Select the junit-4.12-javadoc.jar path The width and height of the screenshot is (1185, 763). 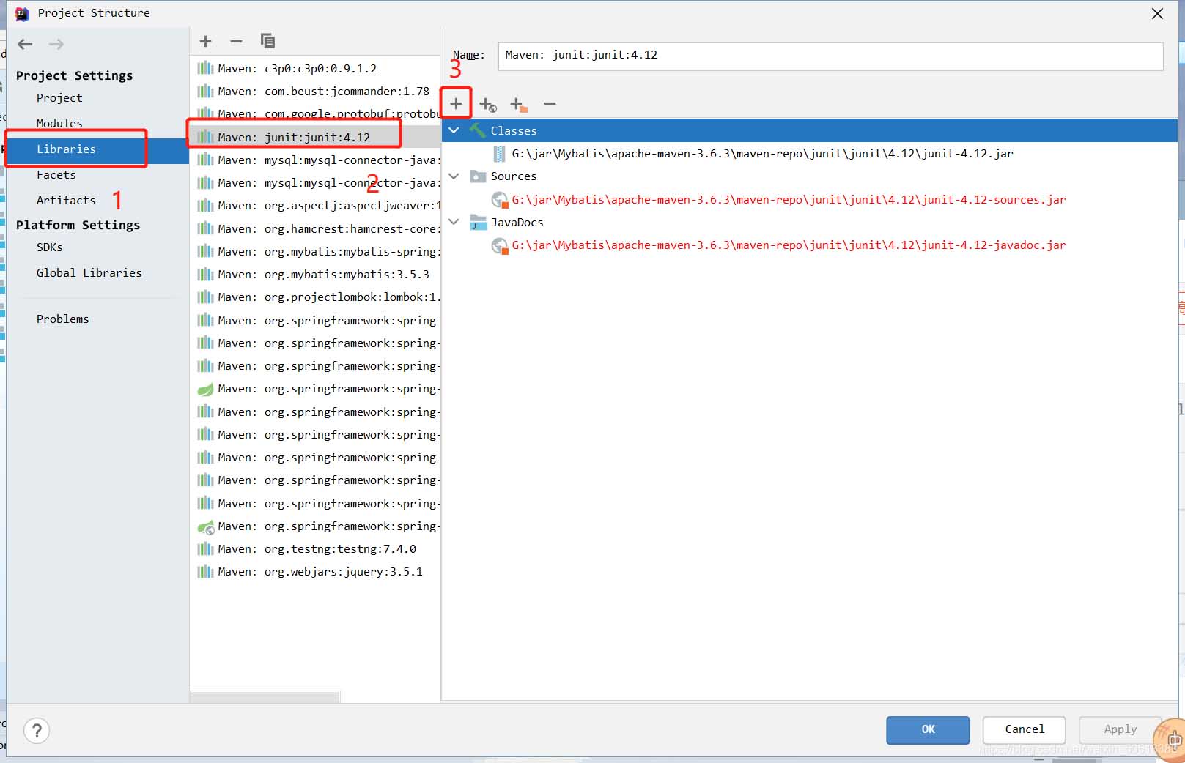[x=789, y=245]
